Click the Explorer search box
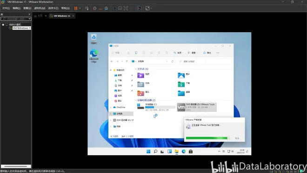 pyautogui.click(x=205, y=62)
